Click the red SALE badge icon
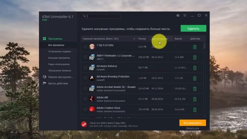Screen dimensions: 247x139 [84, 124]
